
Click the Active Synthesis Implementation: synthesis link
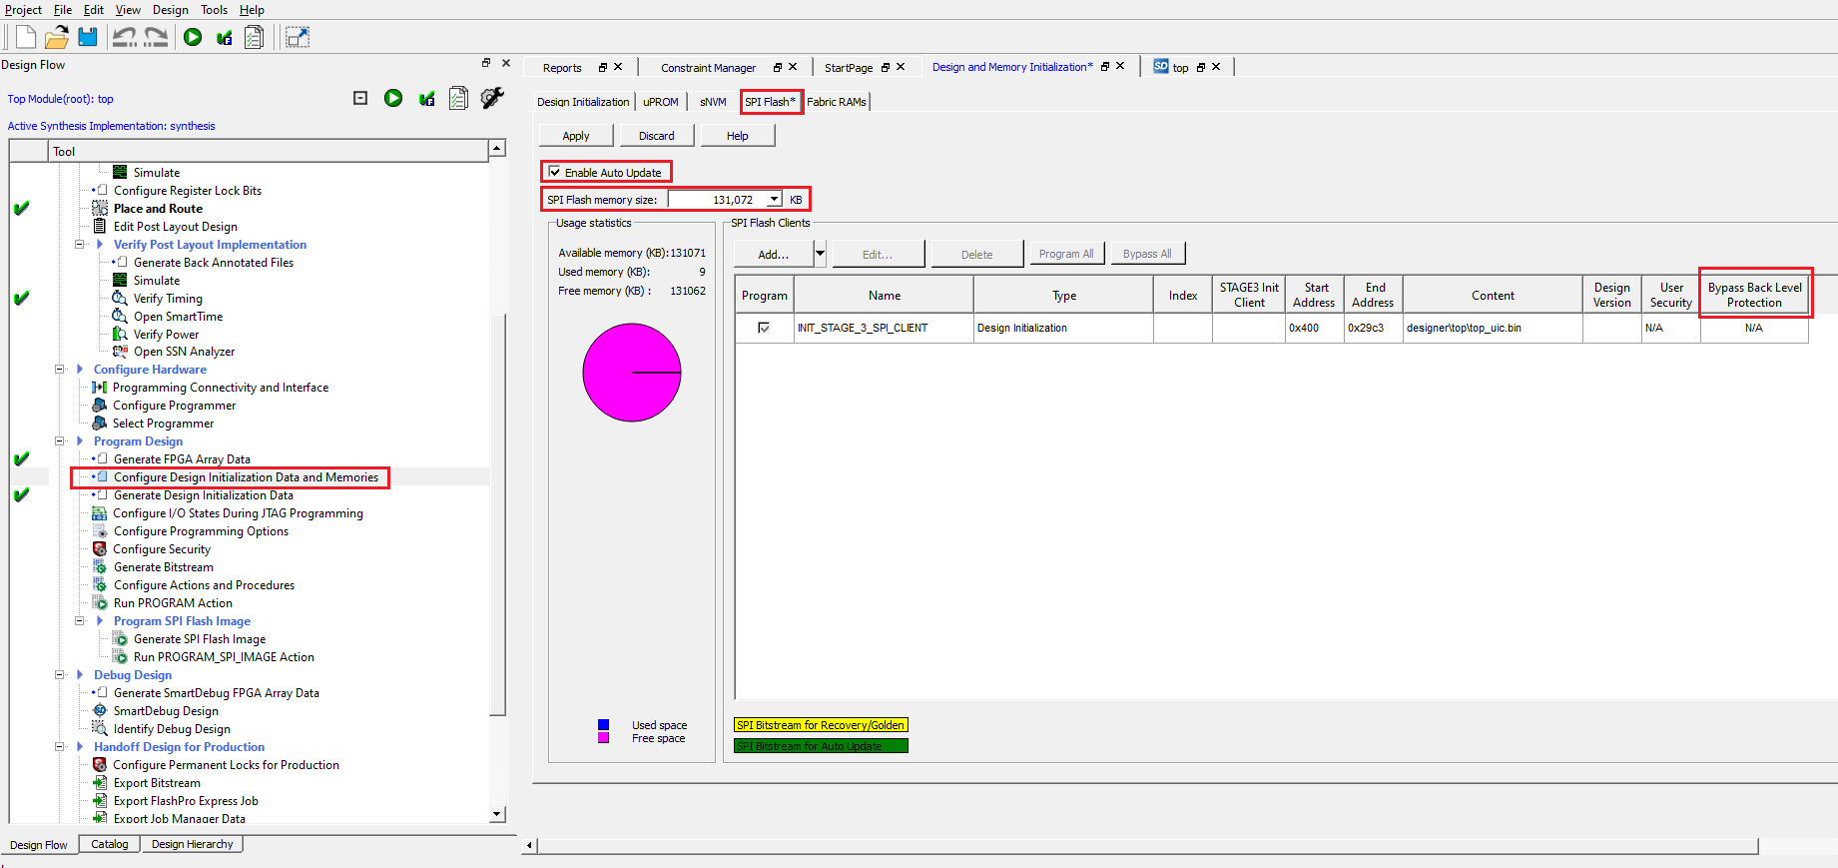pos(112,126)
